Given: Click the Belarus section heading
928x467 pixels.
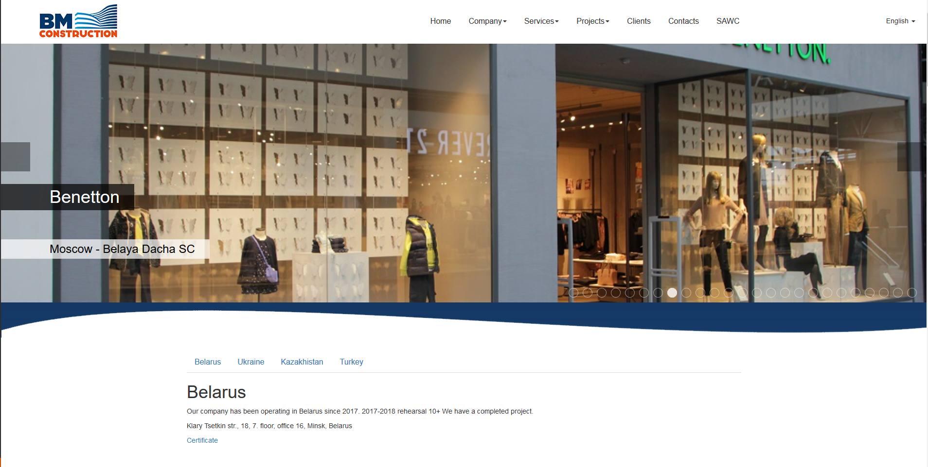Looking at the screenshot, I should pos(216,392).
